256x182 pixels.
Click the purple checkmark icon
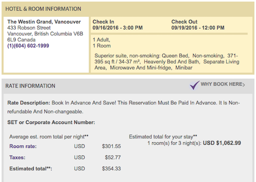pyautogui.click(x=194, y=85)
